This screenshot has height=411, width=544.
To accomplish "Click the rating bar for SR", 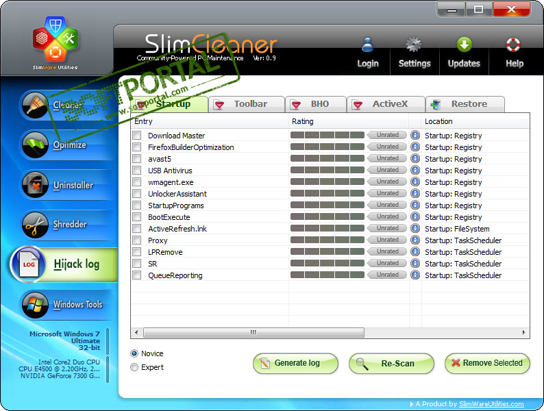I will click(x=327, y=263).
